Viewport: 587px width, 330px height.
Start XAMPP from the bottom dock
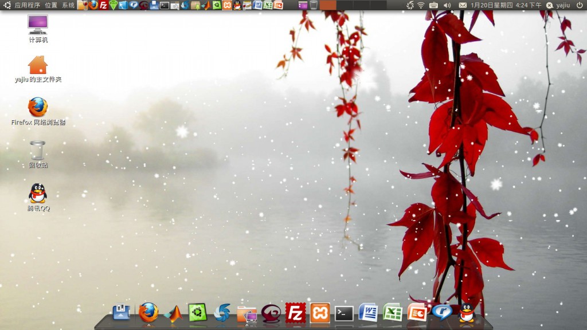[320, 313]
